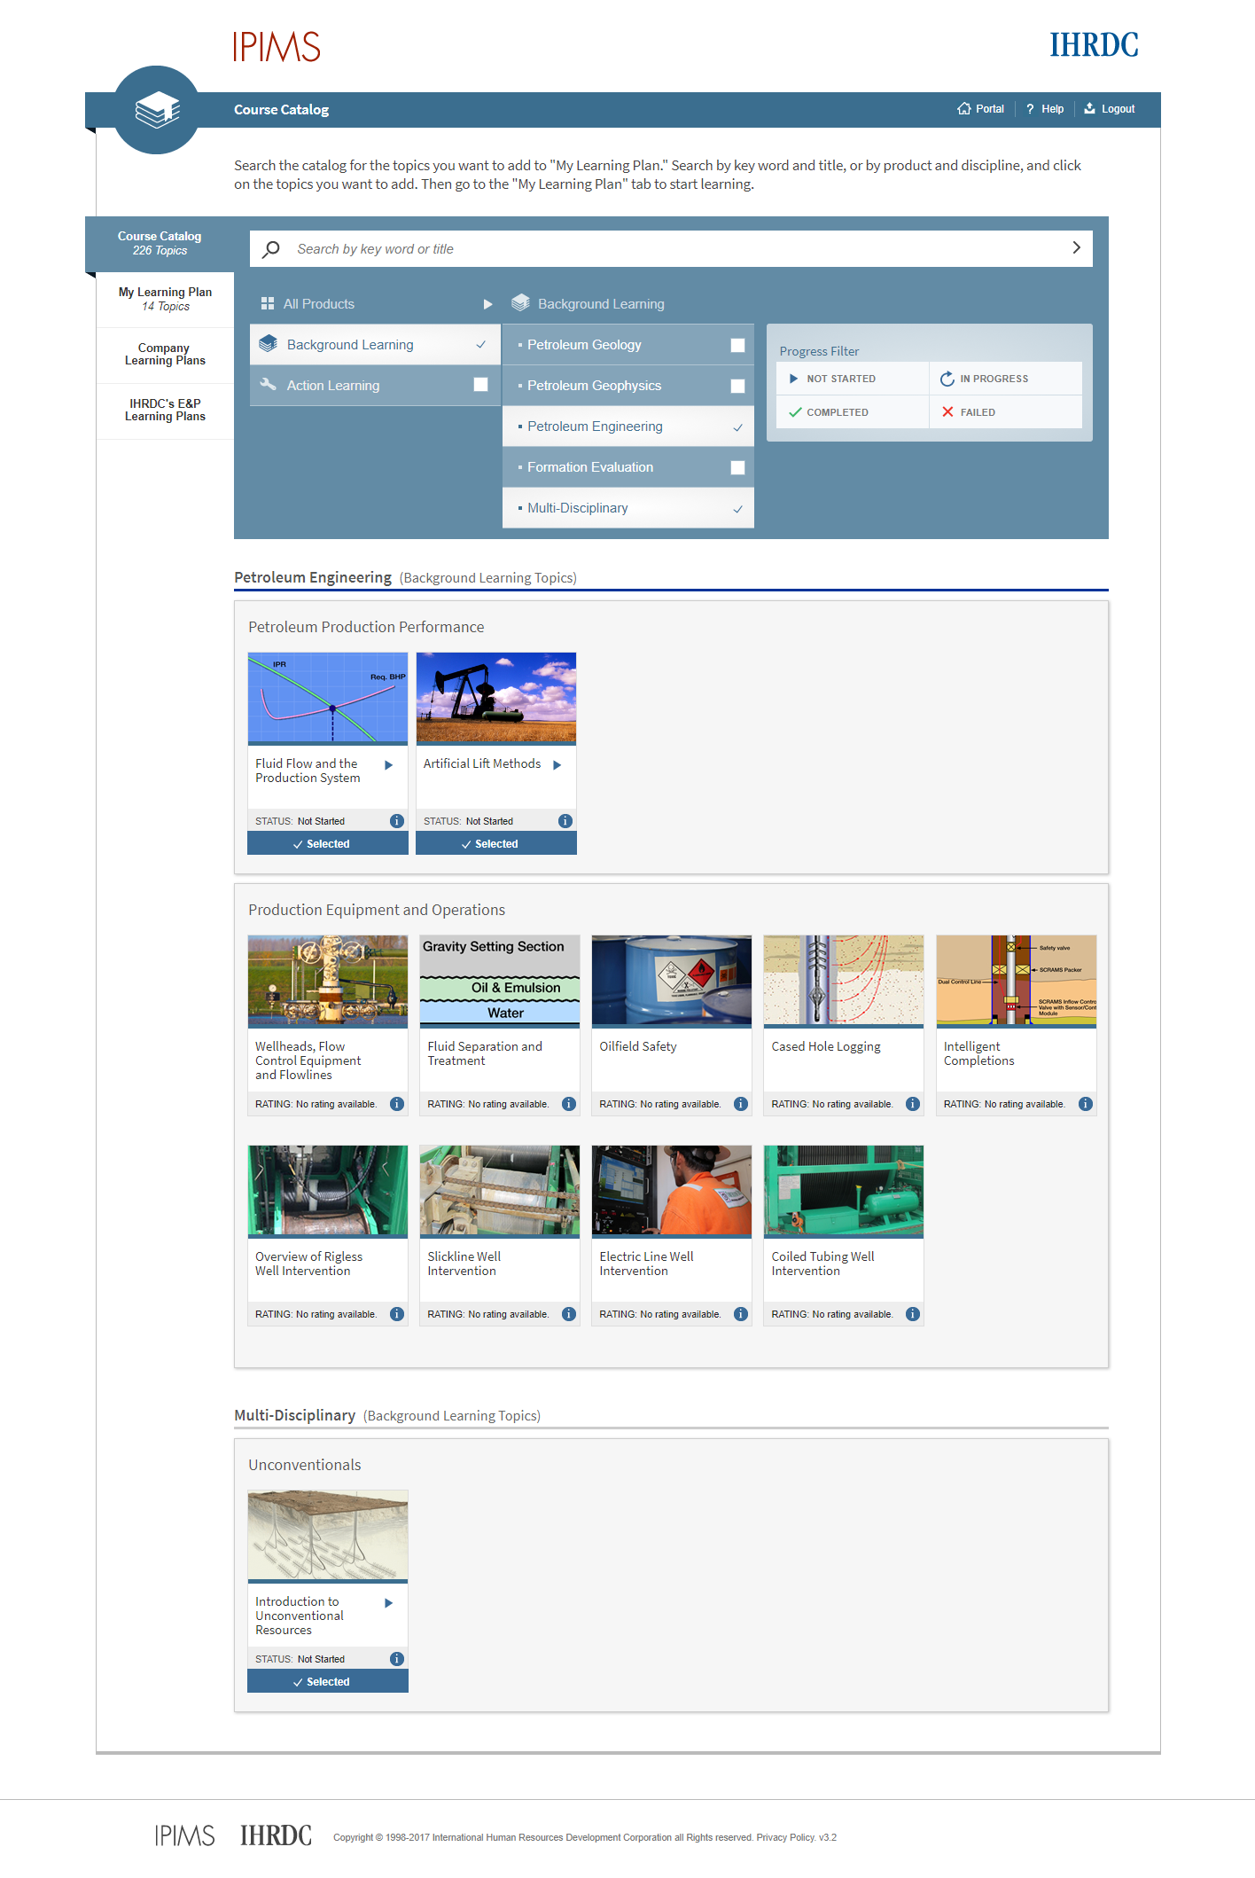Check the Action Learning product checkbox
This screenshot has height=1878, width=1255.
[x=480, y=385]
